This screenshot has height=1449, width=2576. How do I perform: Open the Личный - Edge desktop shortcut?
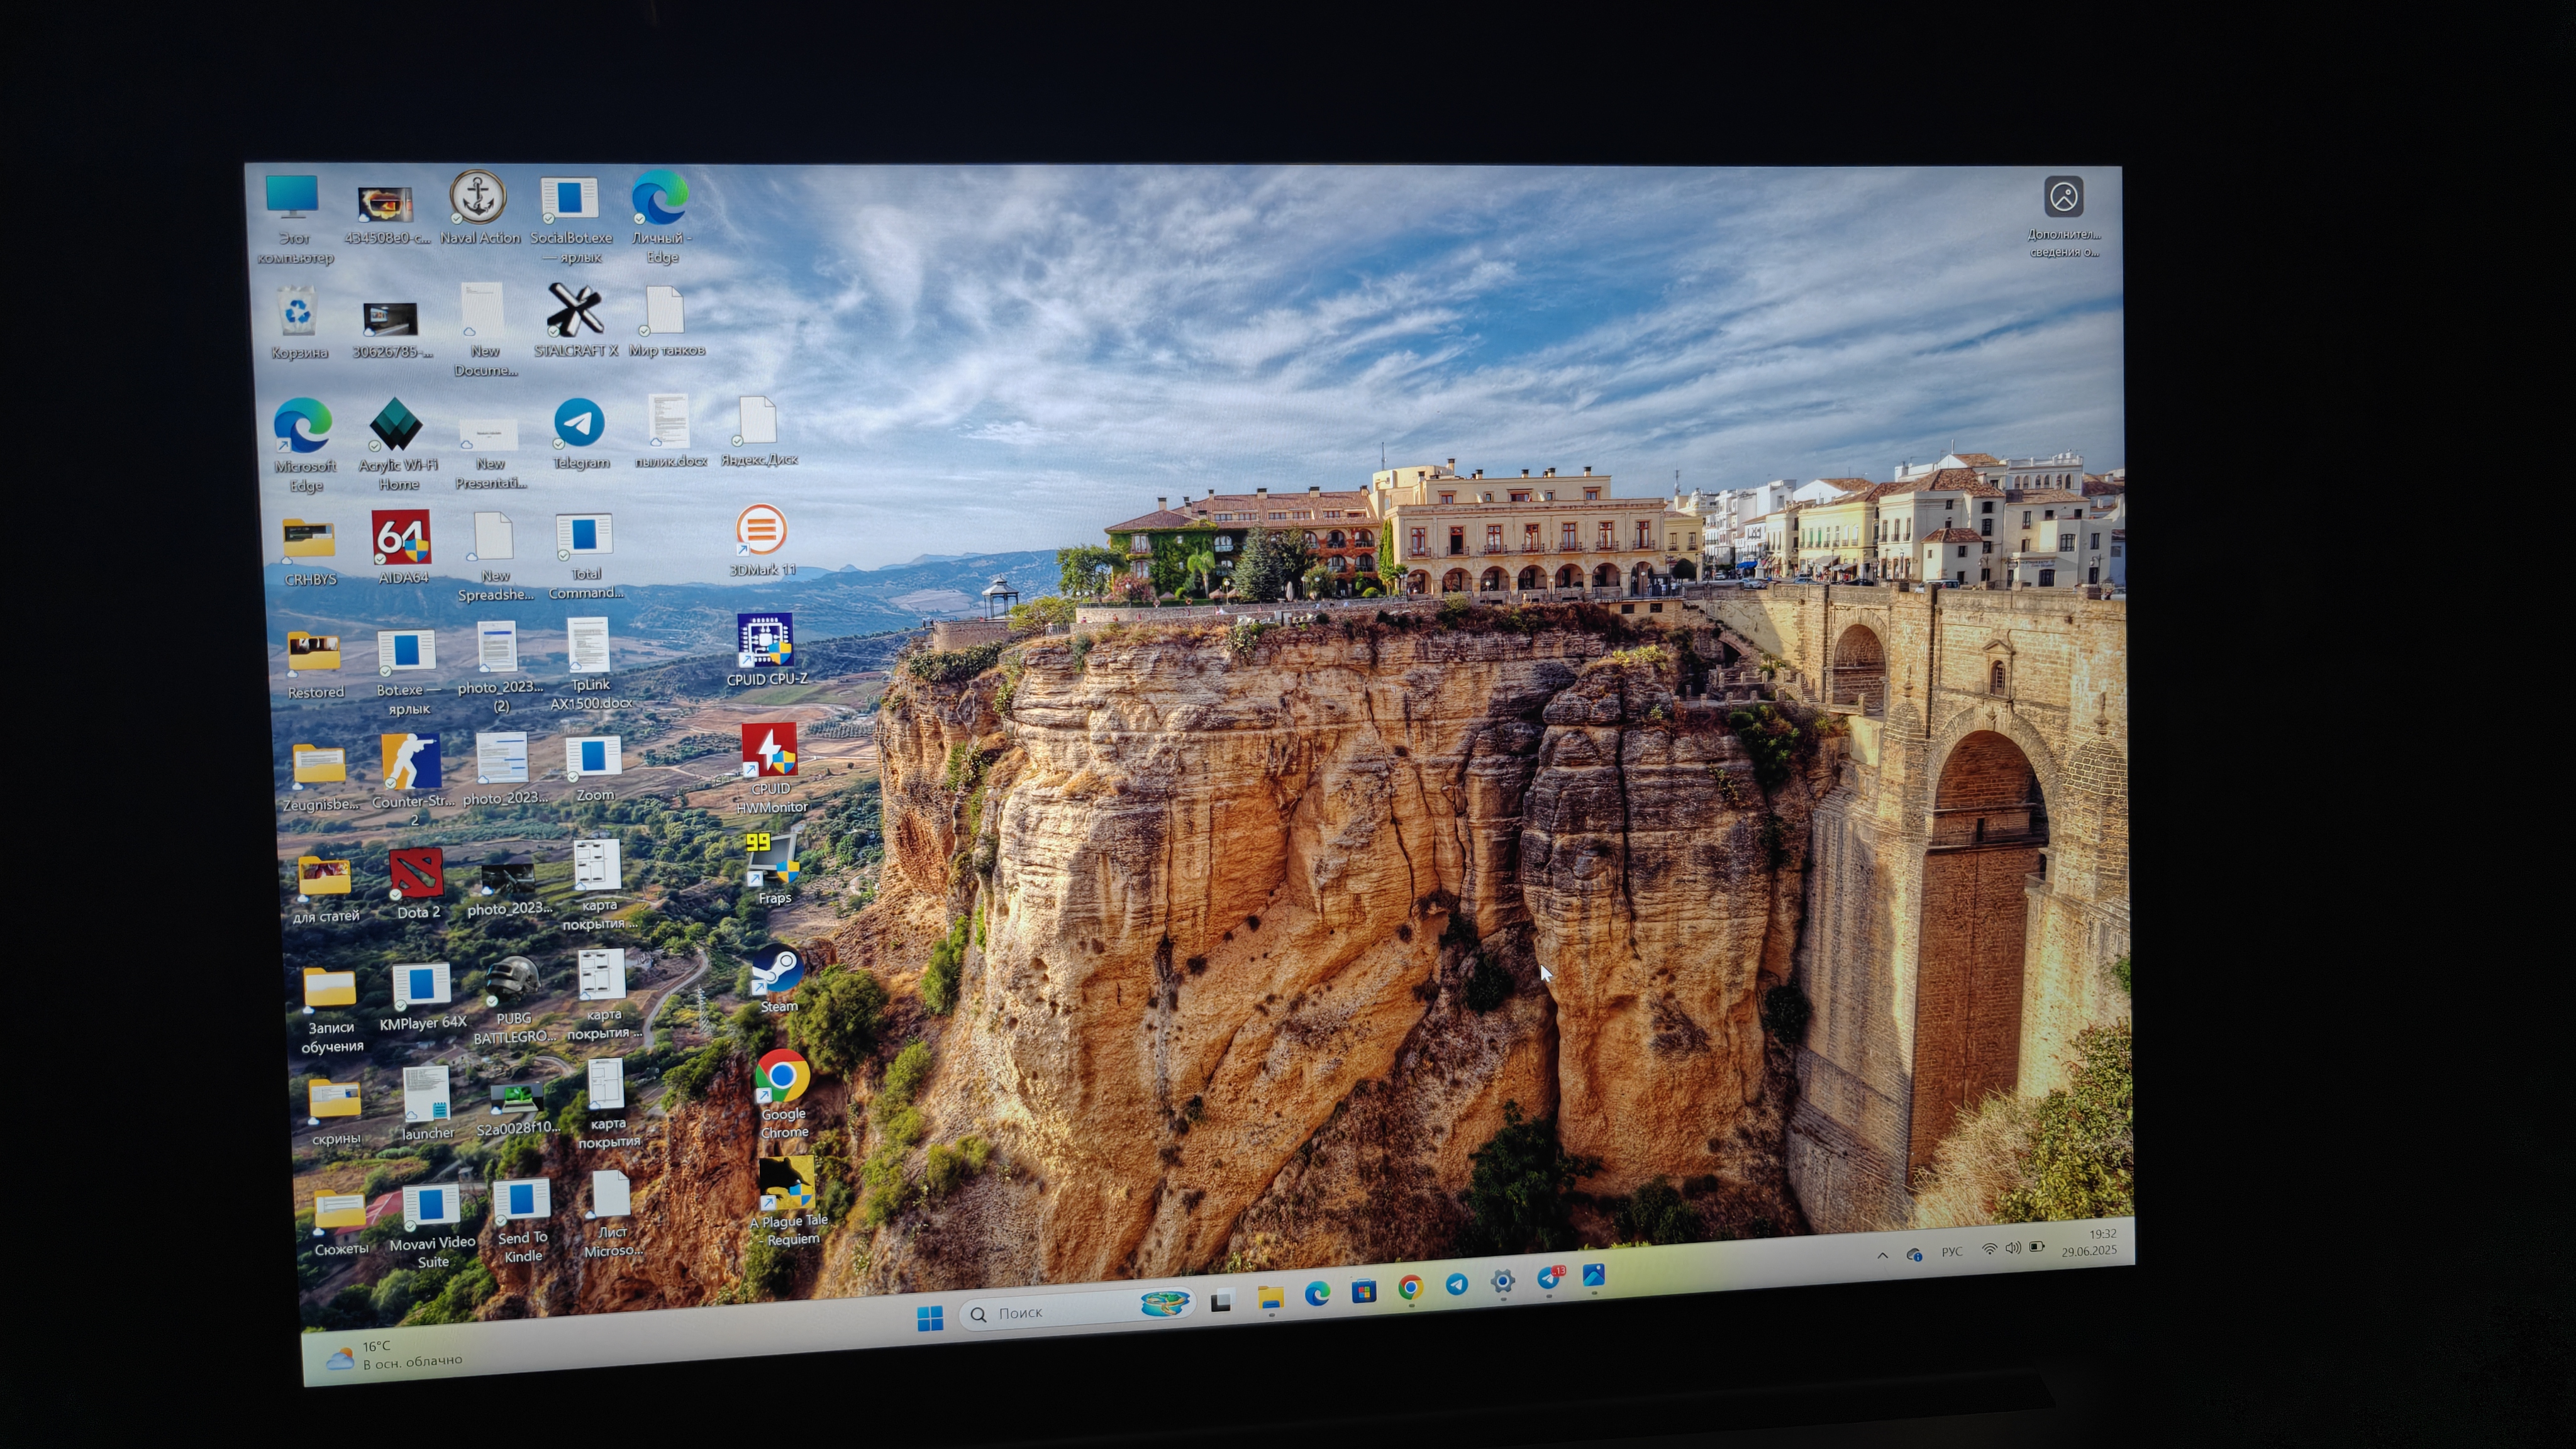coord(661,217)
